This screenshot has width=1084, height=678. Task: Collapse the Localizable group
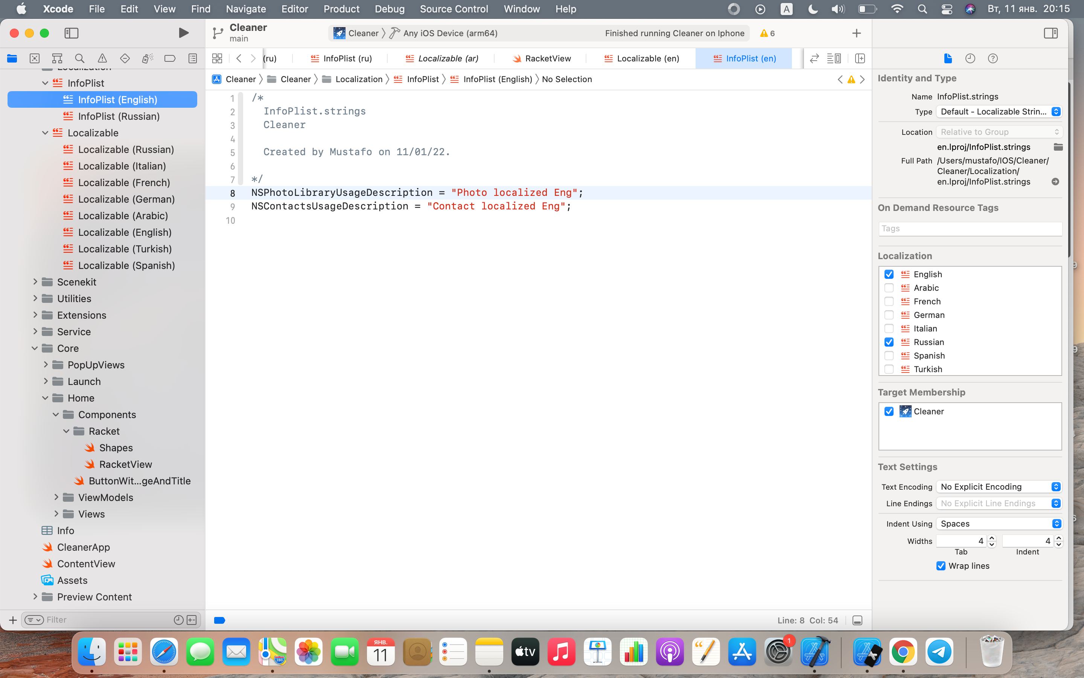(45, 133)
